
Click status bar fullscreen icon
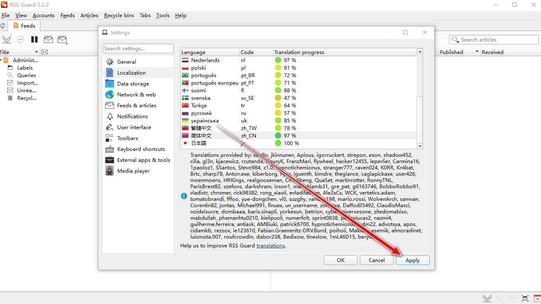525,298
